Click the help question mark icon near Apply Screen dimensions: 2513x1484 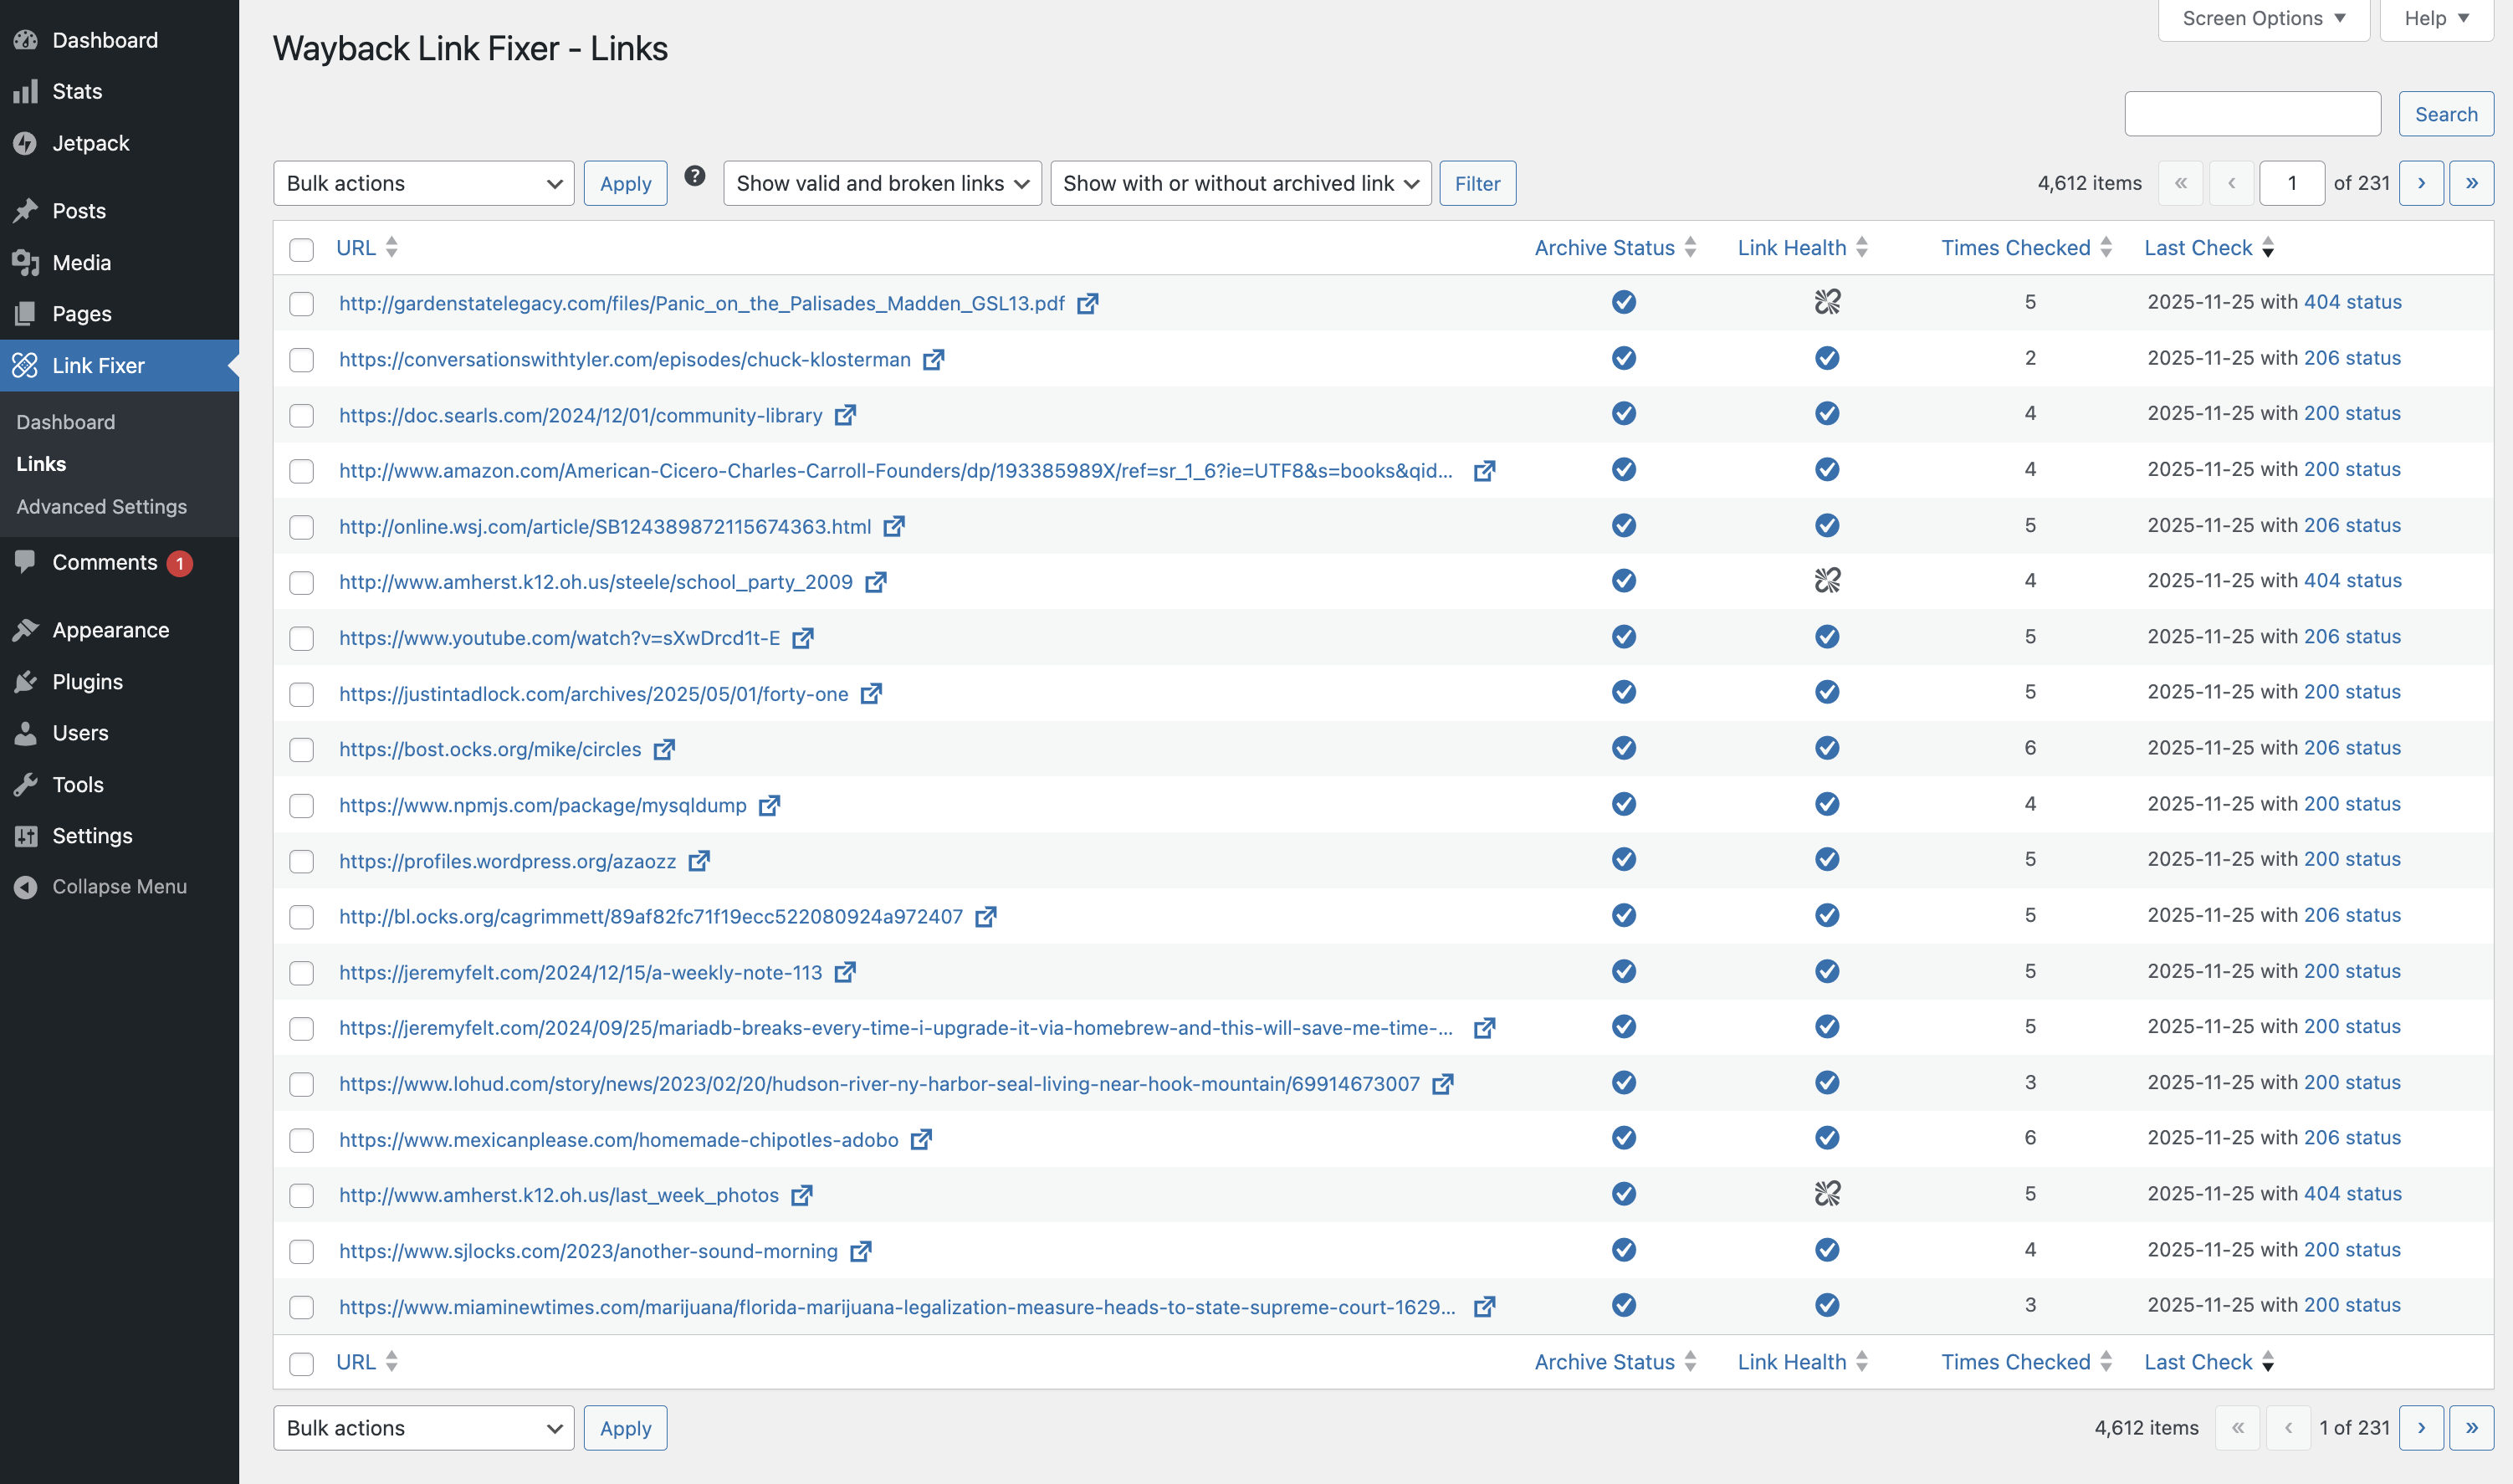(694, 175)
